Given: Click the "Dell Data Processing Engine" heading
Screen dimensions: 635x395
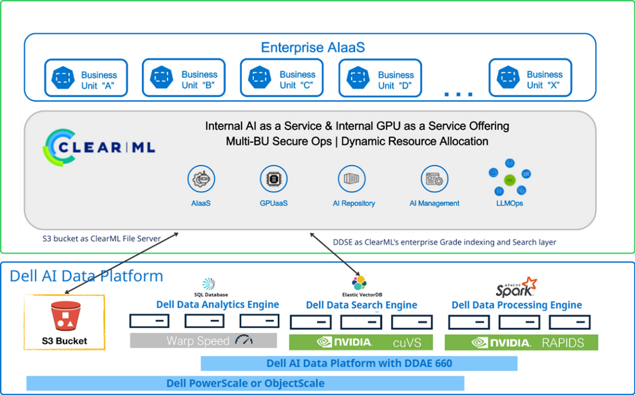Looking at the screenshot, I should point(516,305).
